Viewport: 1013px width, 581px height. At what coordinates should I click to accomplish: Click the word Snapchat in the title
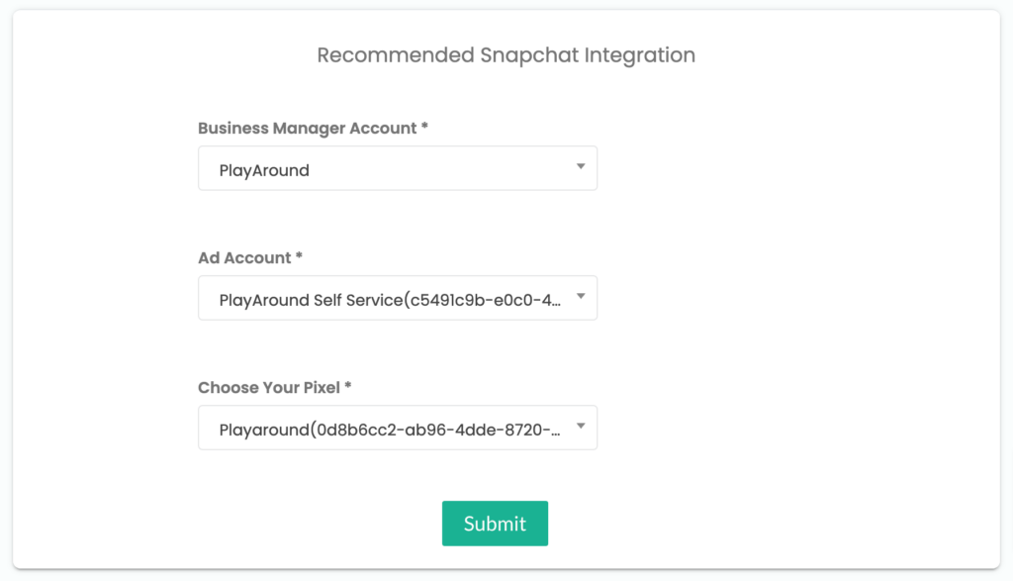[529, 55]
